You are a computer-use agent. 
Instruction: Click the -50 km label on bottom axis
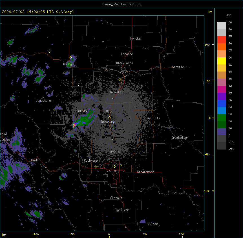pos(72,234)
